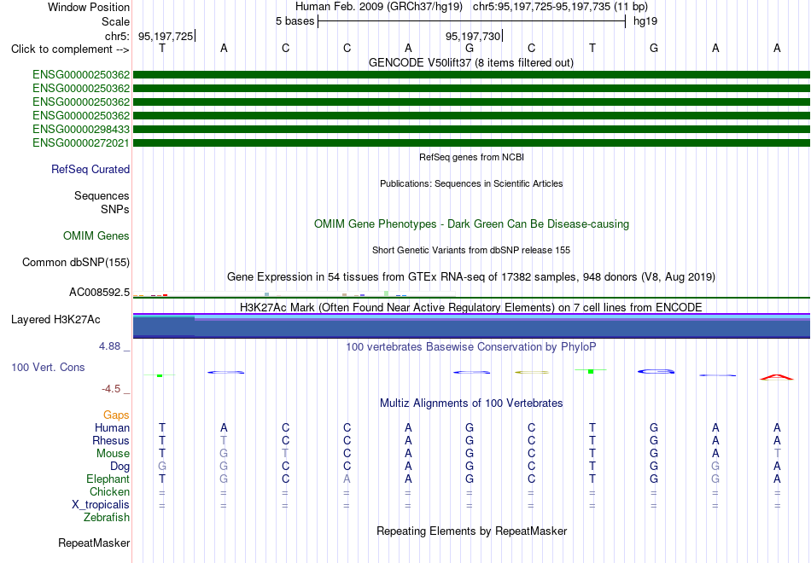Image resolution: width=811 pixels, height=563 pixels.
Task: Click the orange Gaps label
Action: pos(116,415)
